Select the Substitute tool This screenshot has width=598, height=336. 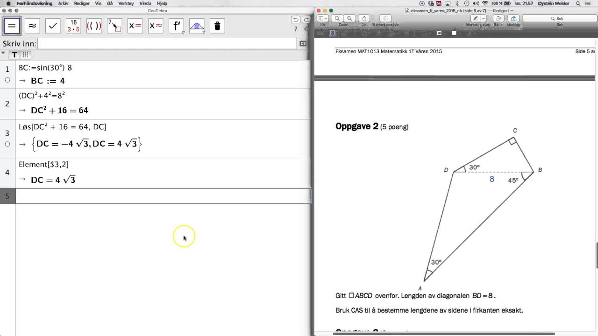(x=114, y=26)
